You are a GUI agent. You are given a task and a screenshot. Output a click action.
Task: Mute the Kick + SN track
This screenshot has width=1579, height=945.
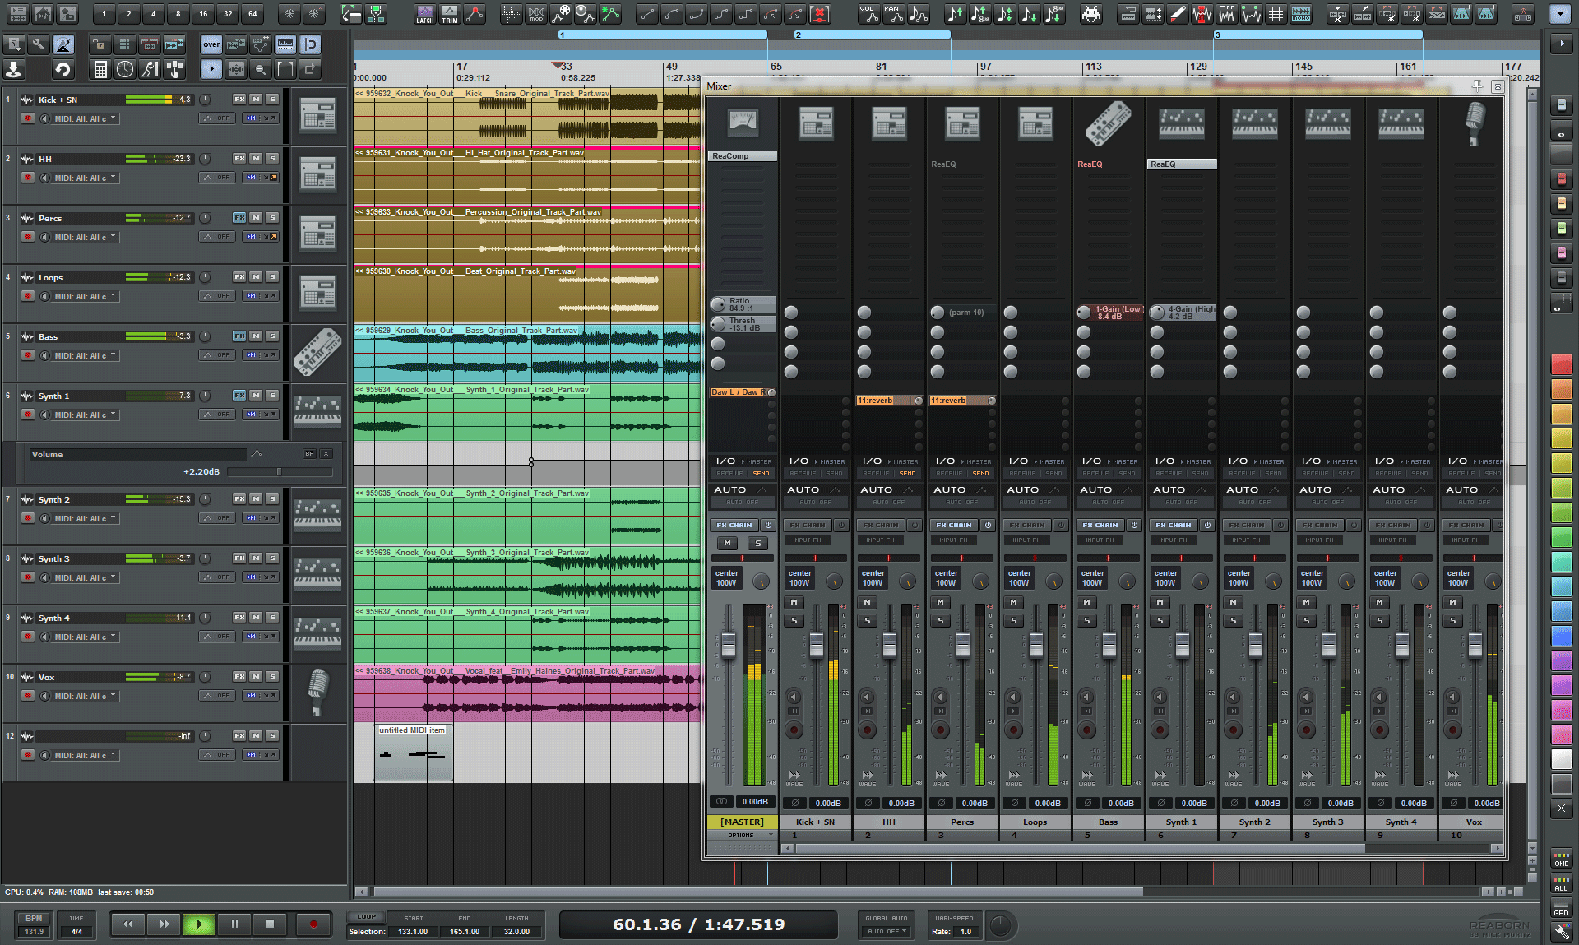(257, 99)
